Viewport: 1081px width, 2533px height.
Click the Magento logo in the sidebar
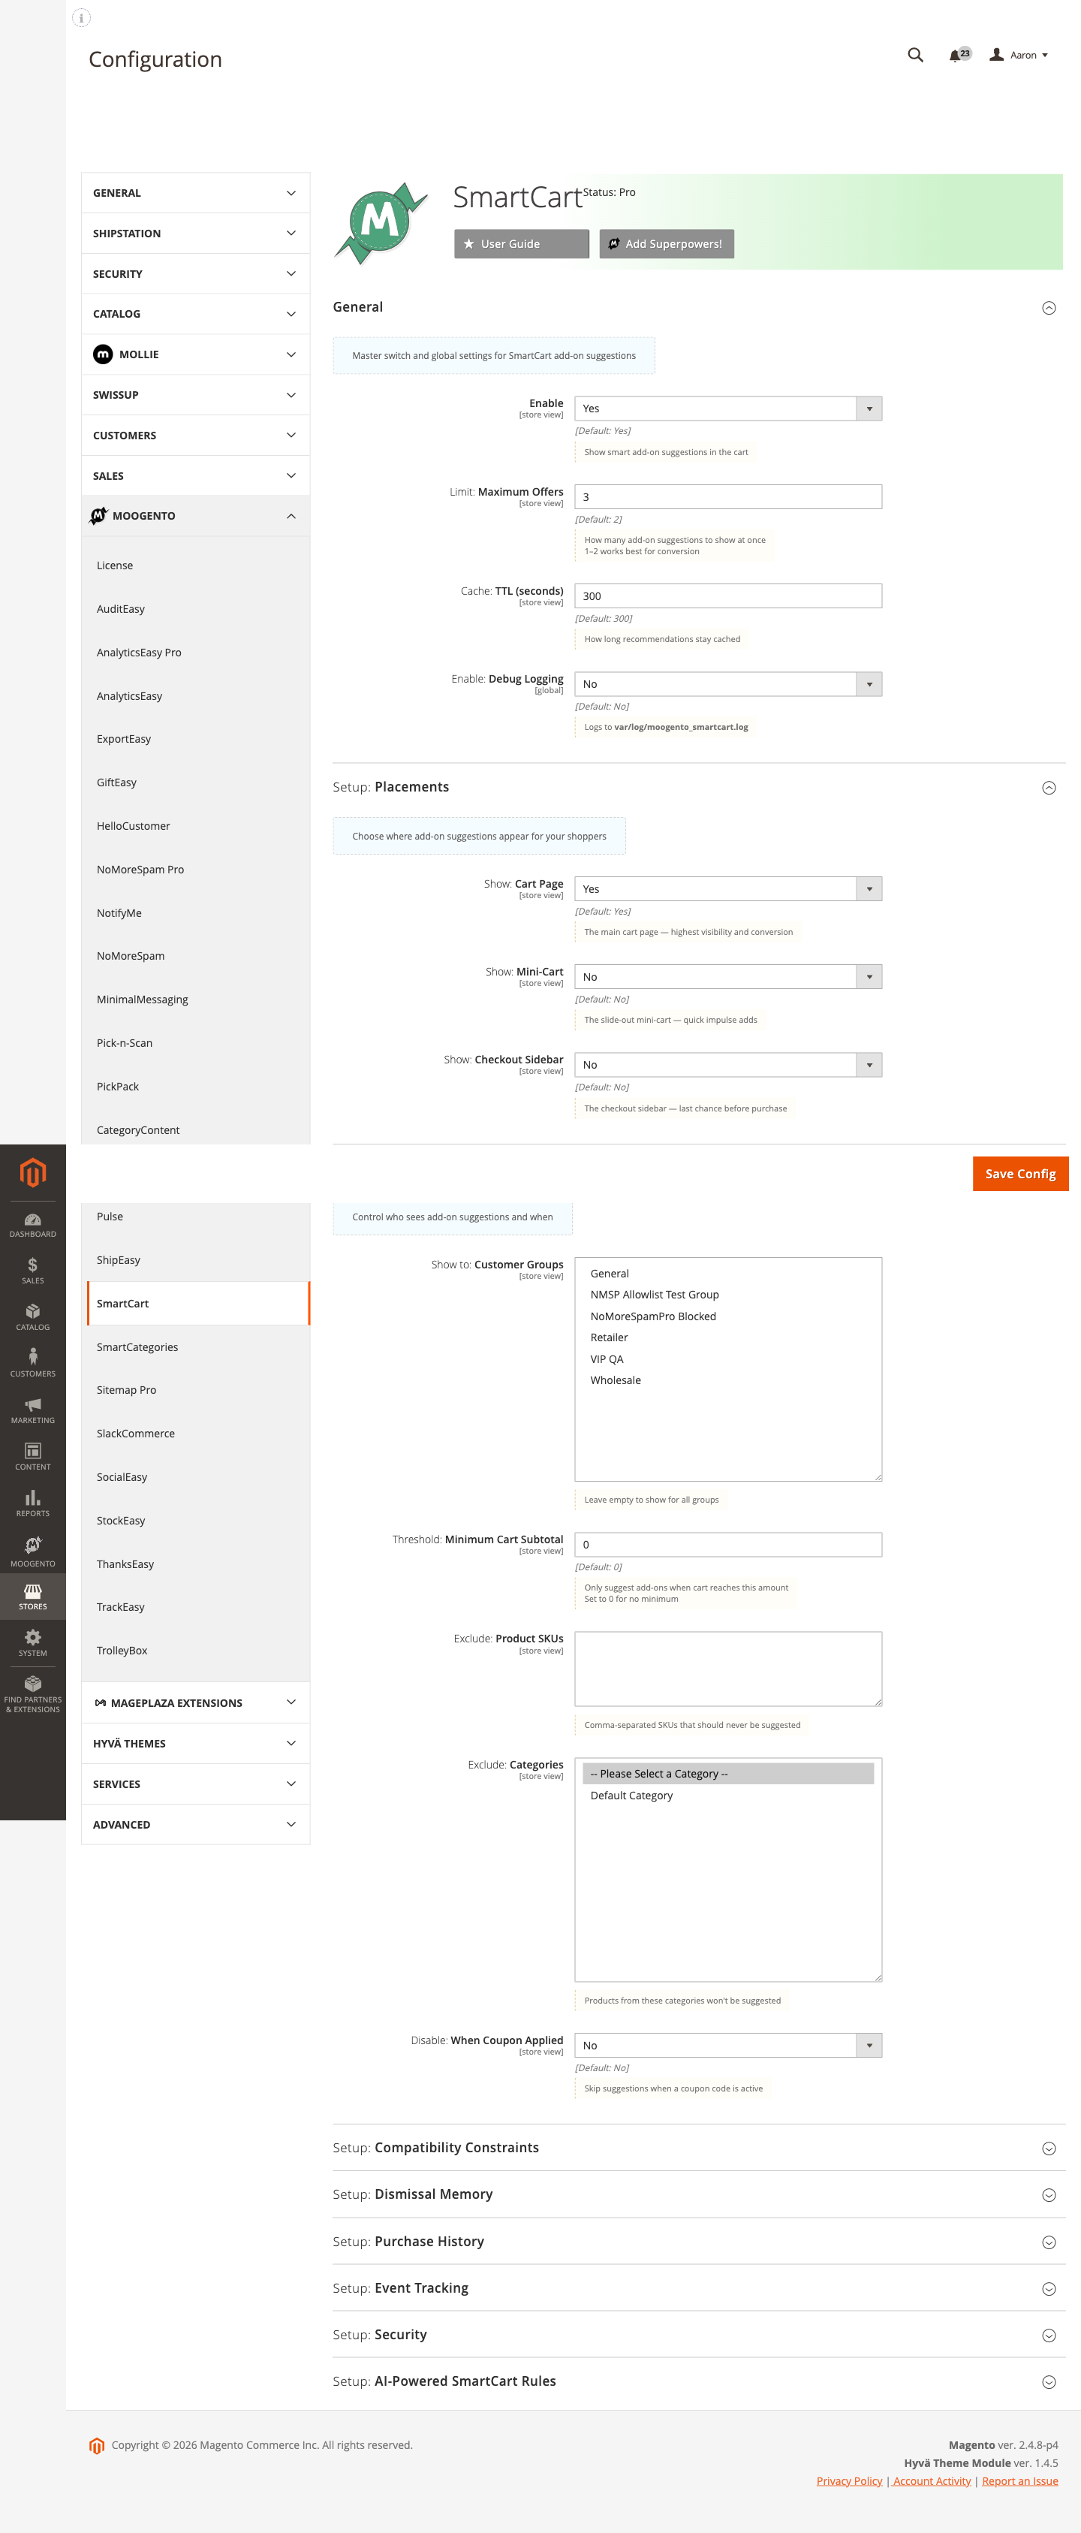pos(32,1172)
